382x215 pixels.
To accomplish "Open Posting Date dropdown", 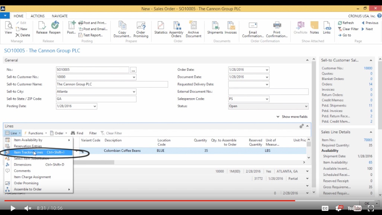I will click(x=94, y=106).
